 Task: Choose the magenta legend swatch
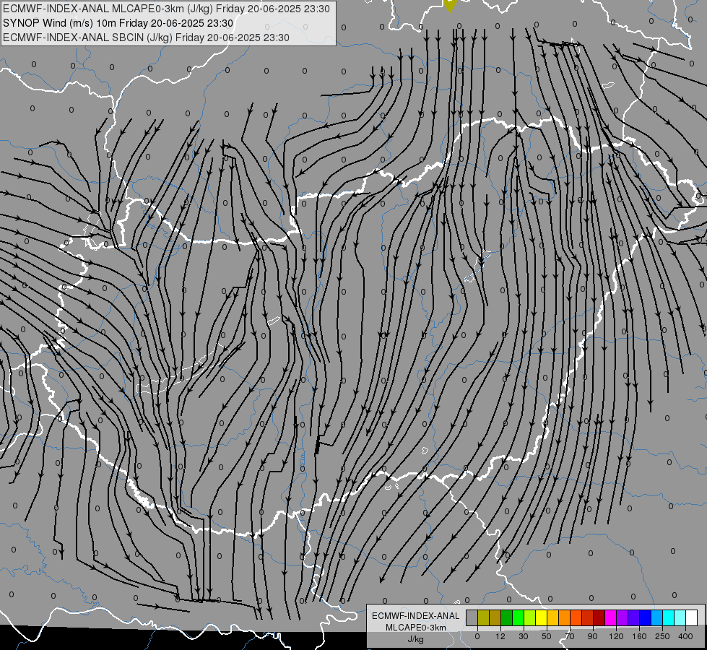pyautogui.click(x=610, y=617)
